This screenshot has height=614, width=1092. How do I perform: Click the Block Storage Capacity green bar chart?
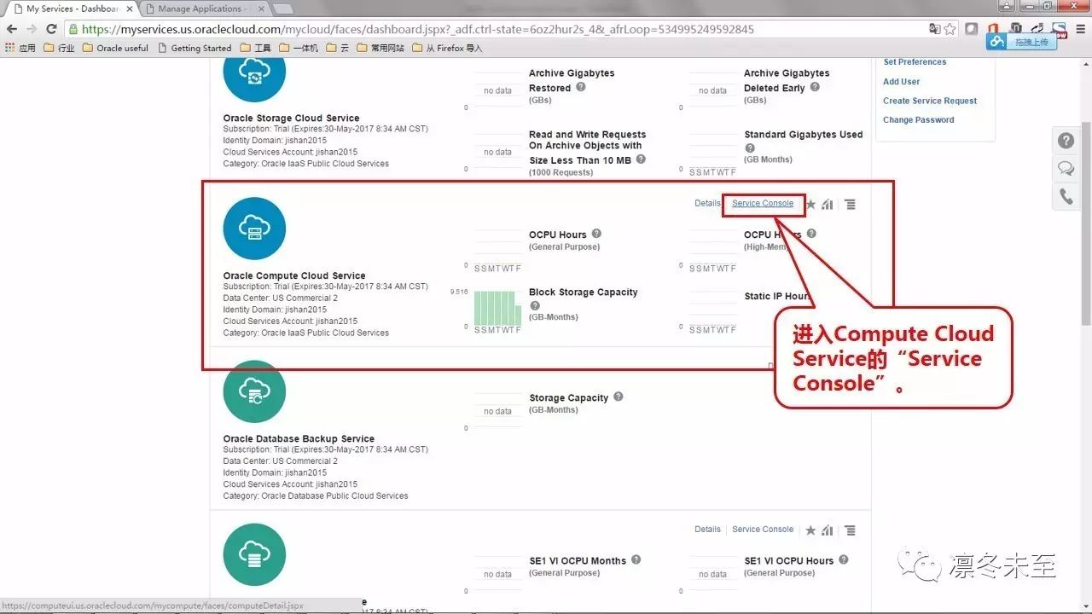[x=497, y=307]
